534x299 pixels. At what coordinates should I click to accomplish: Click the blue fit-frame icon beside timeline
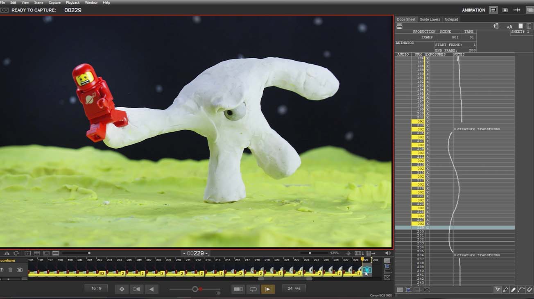tap(387, 266)
